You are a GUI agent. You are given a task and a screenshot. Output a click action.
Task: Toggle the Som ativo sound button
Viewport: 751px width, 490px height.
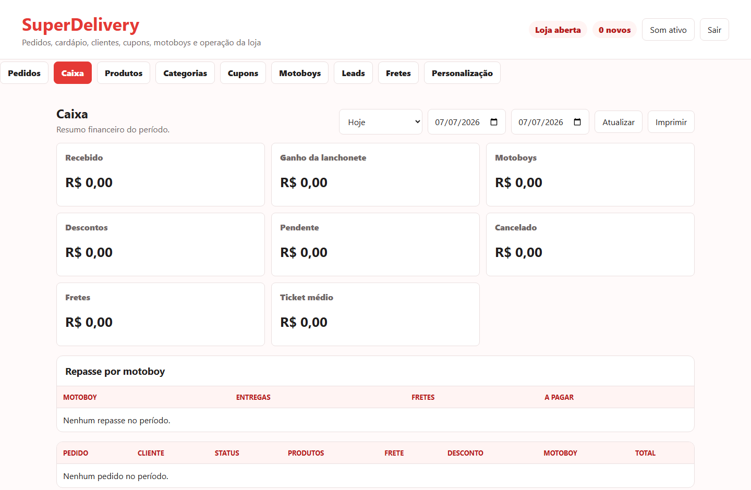(668, 30)
